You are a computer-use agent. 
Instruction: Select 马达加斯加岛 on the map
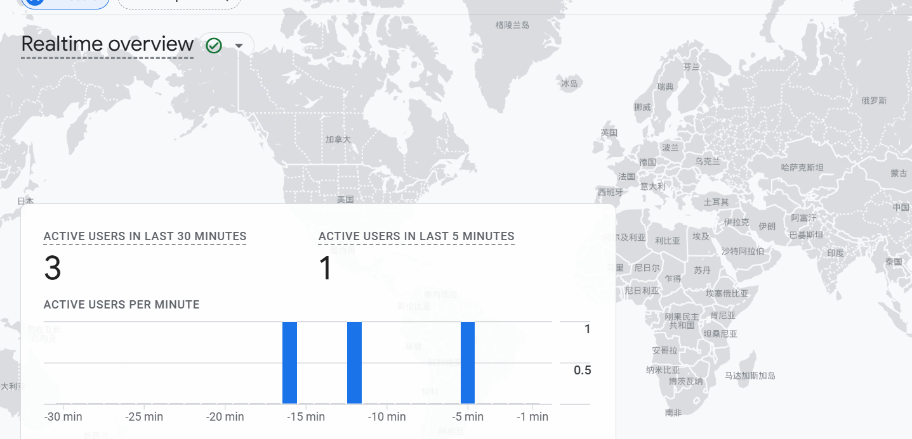coord(750,376)
